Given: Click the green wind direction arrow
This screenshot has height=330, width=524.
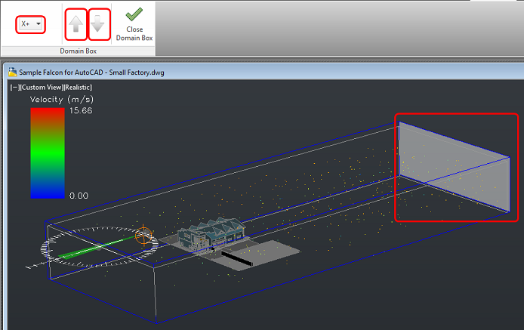Looking at the screenshot, I should click(95, 248).
